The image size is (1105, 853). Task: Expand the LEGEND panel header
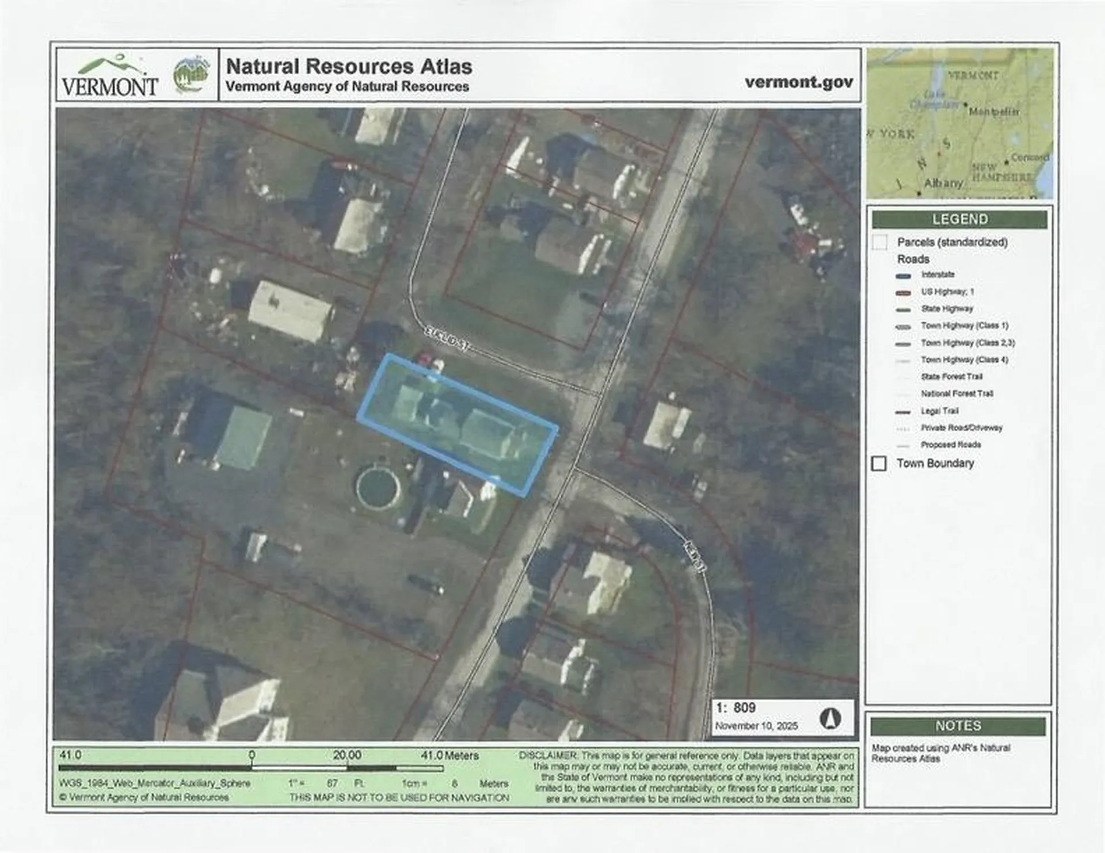coord(960,219)
